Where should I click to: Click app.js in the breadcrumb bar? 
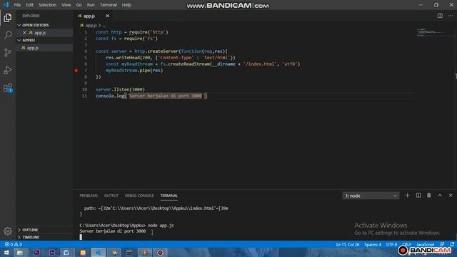[x=91, y=26]
